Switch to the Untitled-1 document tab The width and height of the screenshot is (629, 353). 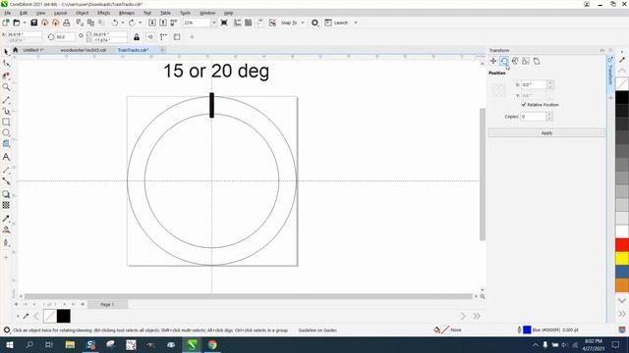click(x=33, y=50)
